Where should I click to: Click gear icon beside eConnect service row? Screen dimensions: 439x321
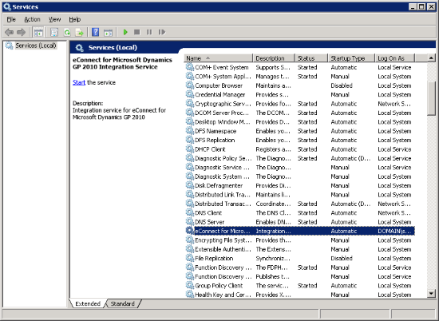(x=190, y=231)
